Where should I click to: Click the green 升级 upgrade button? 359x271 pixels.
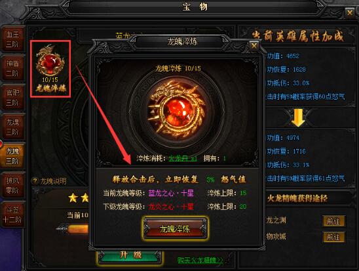(x=130, y=256)
